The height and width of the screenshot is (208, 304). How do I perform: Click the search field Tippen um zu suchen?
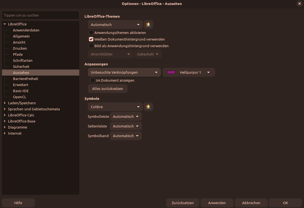(41, 15)
